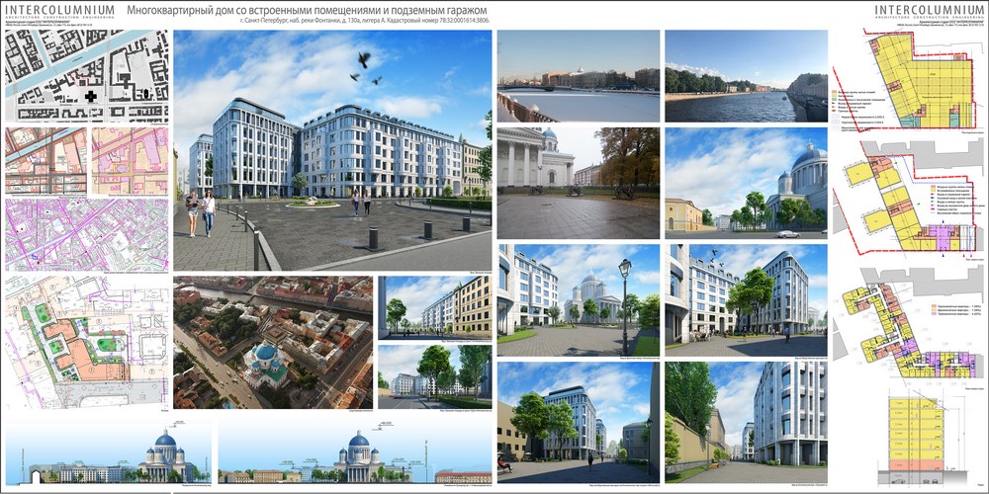Select the Fontanka embankment canal photo
The width and height of the screenshot is (989, 494).
point(746,76)
